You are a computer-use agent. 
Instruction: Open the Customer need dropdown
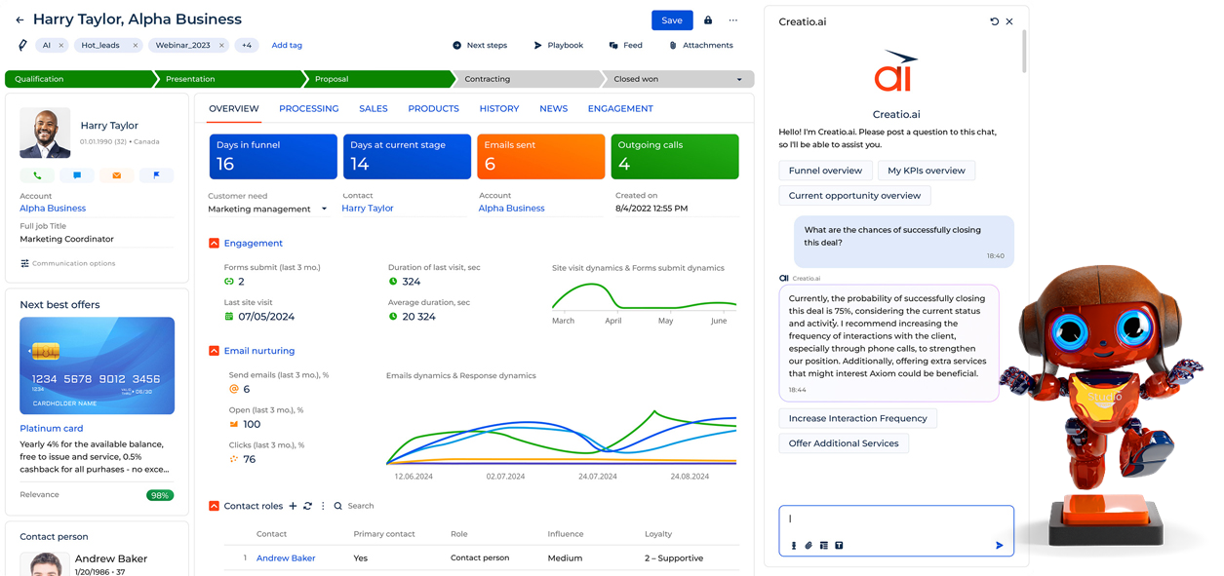point(323,208)
